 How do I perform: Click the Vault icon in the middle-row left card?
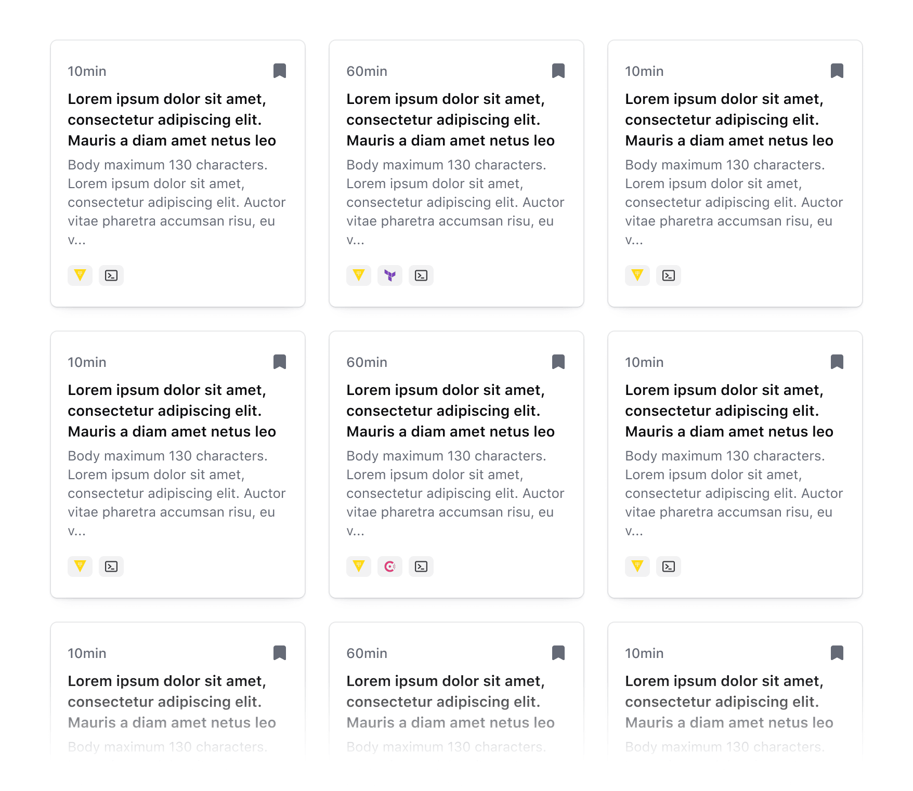coord(80,566)
